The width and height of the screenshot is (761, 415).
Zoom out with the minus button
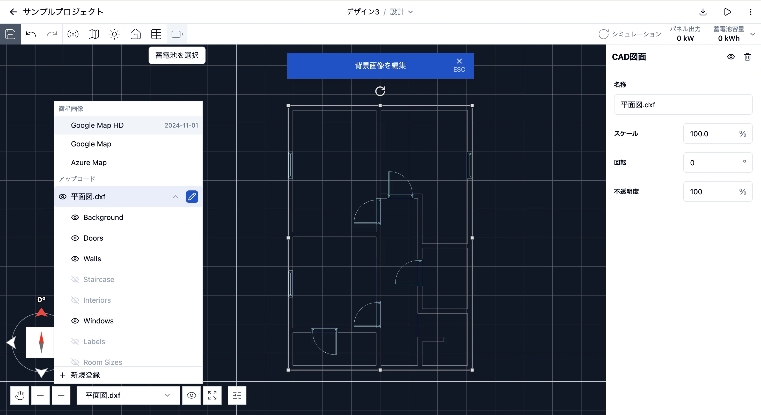[x=40, y=395]
